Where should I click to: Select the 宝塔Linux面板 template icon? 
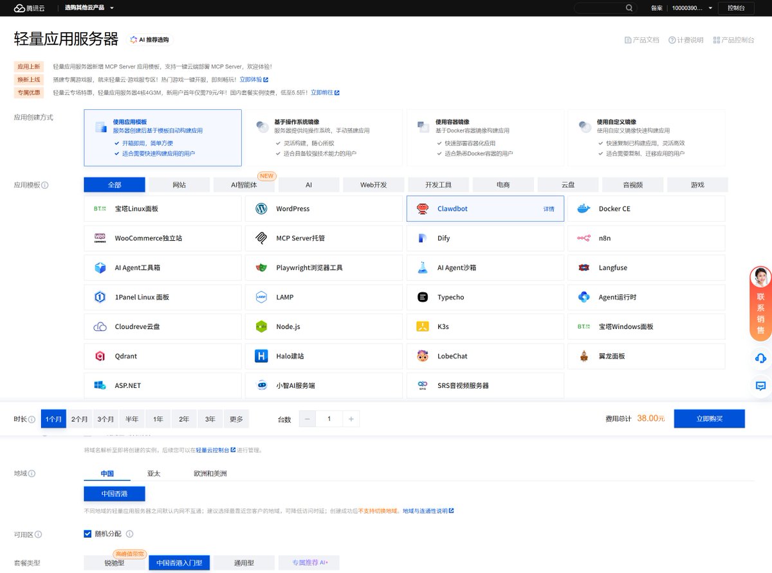(x=100, y=209)
